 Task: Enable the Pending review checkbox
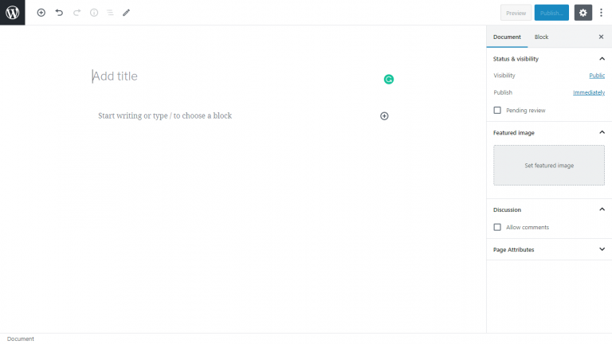tap(497, 111)
